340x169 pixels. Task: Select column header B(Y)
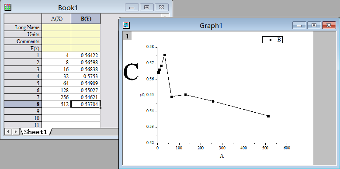[86, 19]
